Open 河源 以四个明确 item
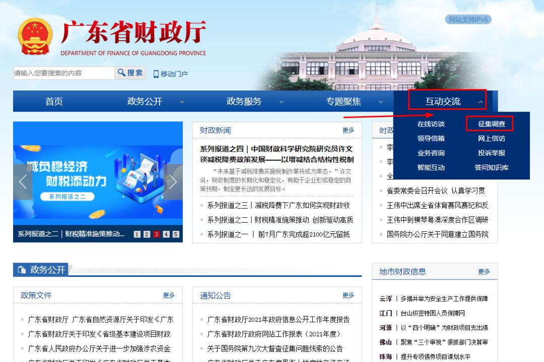This screenshot has width=544, height=362. tap(434, 328)
